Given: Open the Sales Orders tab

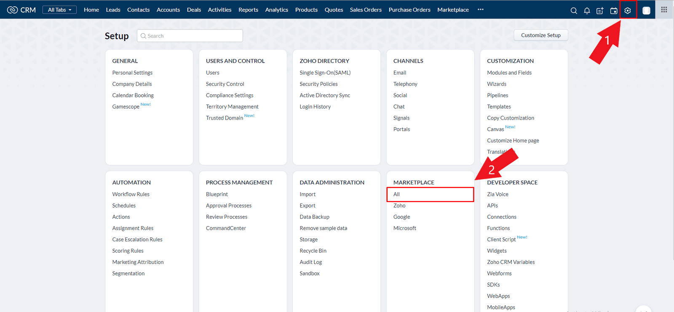Looking at the screenshot, I should [x=366, y=10].
